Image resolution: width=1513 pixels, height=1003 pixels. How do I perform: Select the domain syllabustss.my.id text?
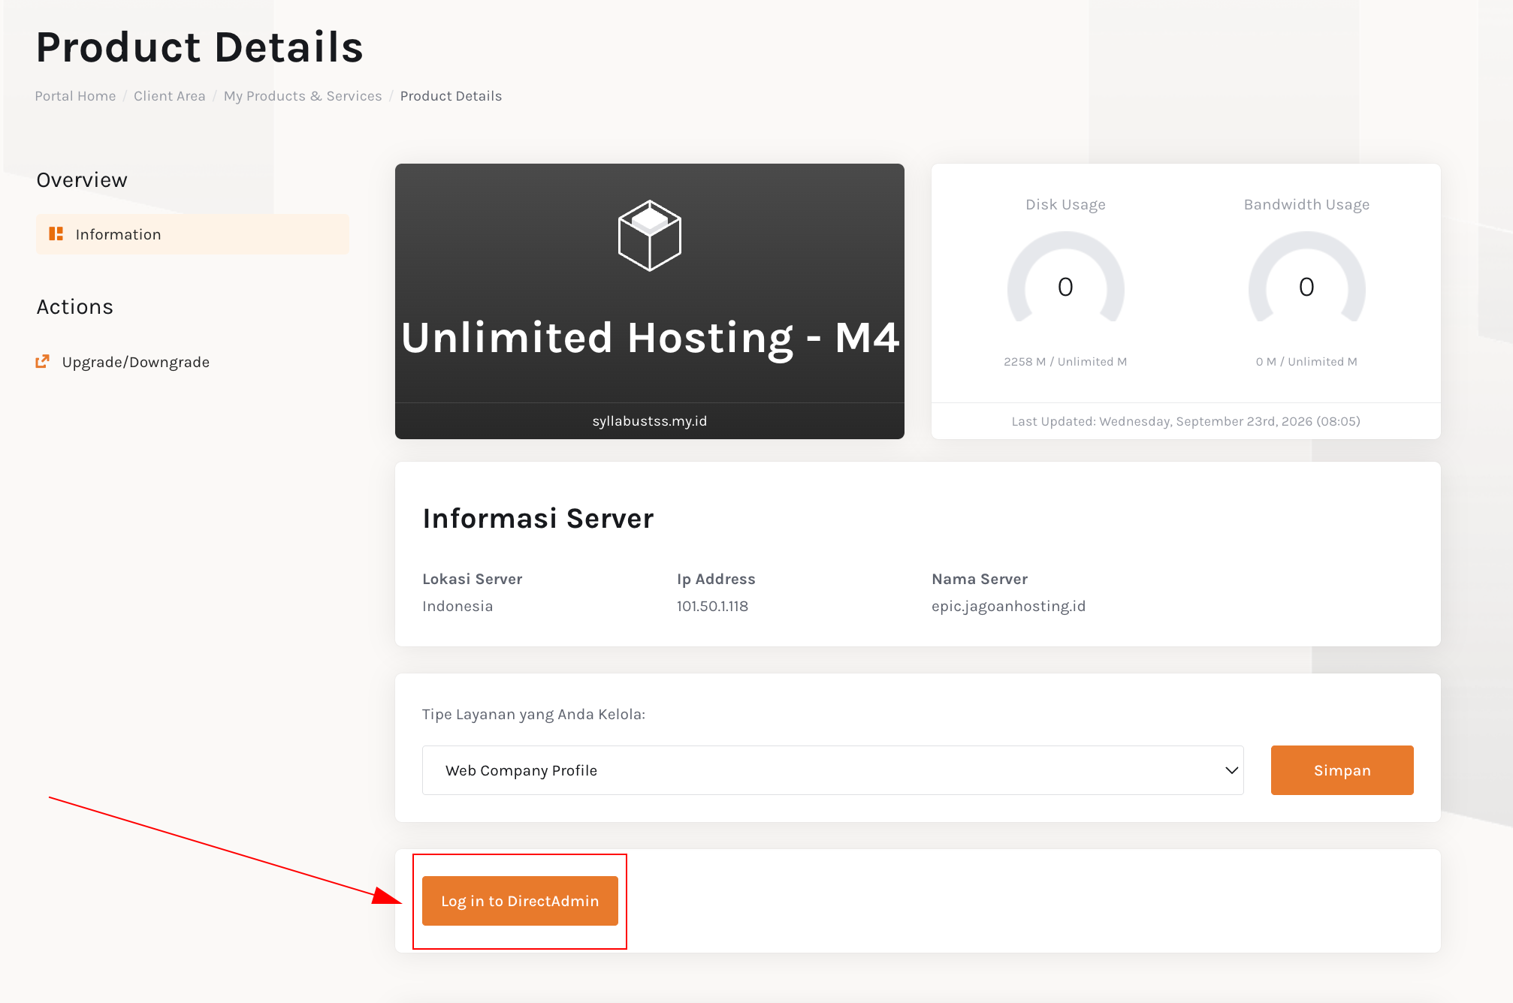(649, 421)
